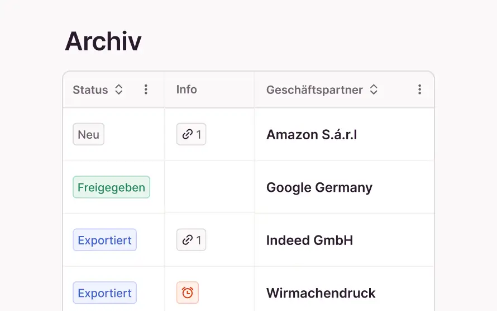
Task: Click the Info column header
Action: tap(187, 89)
